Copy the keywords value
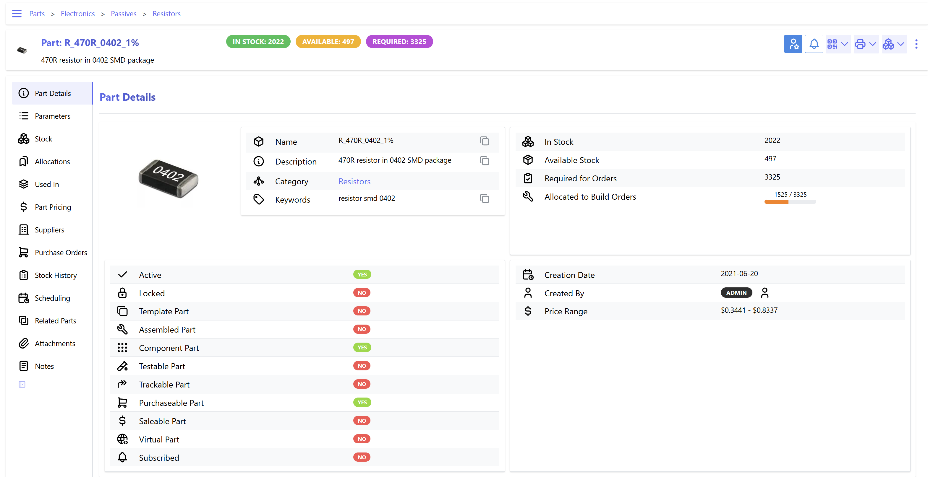928x477 pixels. [484, 199]
